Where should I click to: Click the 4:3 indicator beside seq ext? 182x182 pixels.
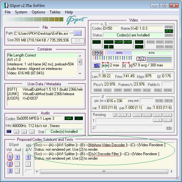[x=159, y=101]
